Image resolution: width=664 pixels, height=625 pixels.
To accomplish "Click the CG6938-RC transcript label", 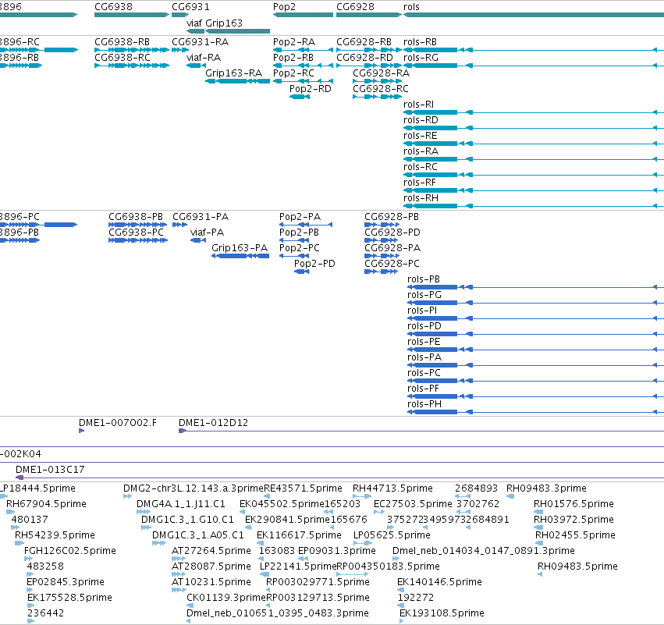I will (x=123, y=58).
